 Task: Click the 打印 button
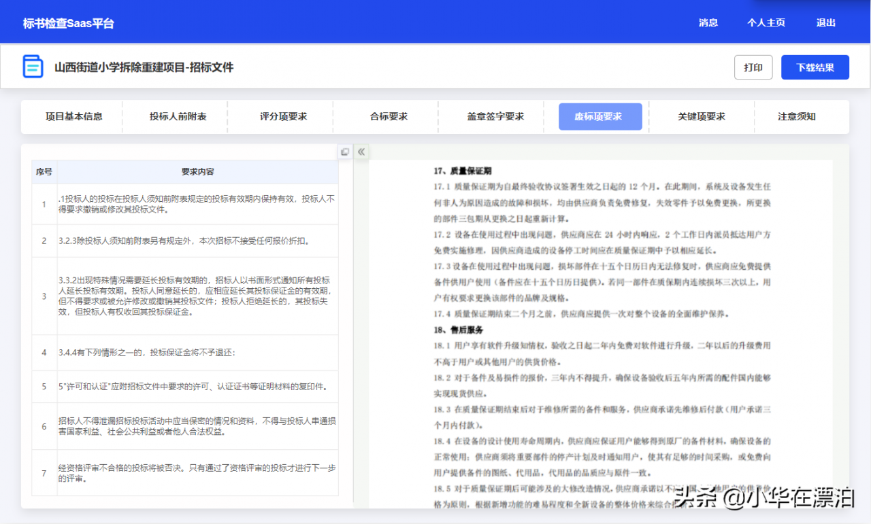point(753,67)
